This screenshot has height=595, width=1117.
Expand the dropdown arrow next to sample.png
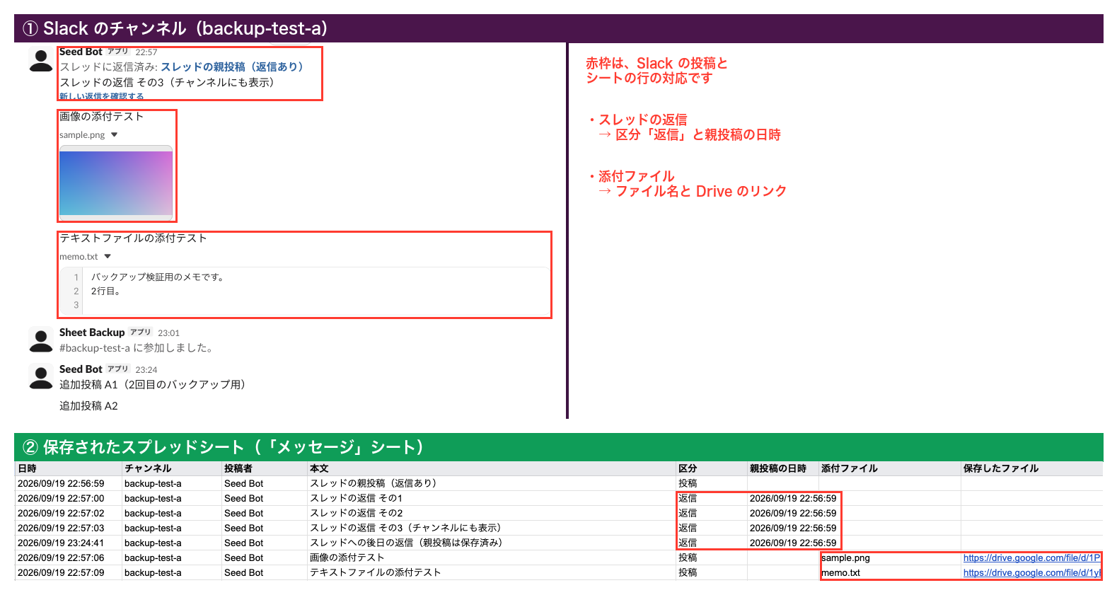click(115, 134)
